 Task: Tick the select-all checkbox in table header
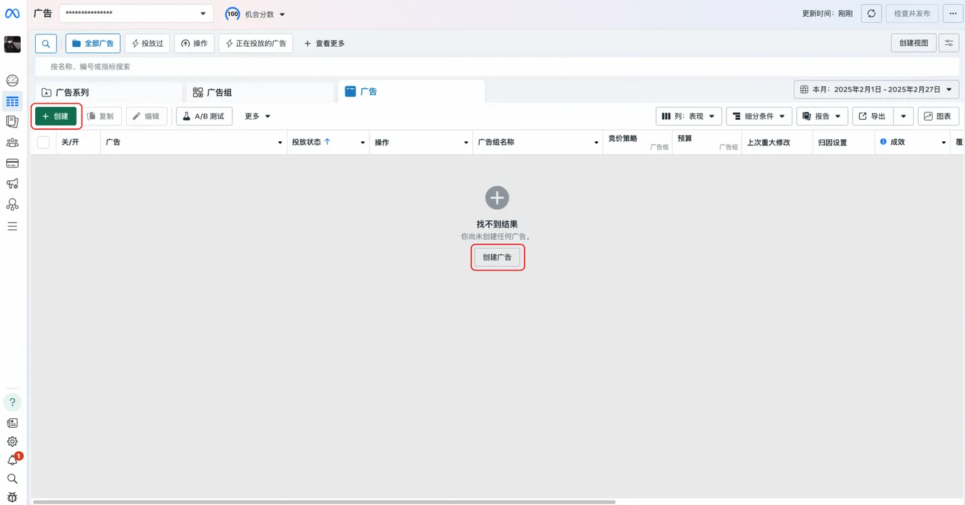pyautogui.click(x=43, y=143)
